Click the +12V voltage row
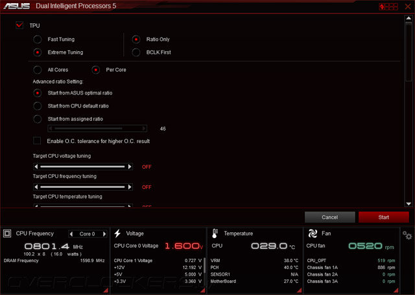 click(x=158, y=268)
